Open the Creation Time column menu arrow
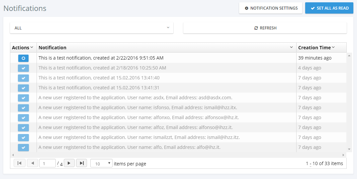The image size is (357, 179). coord(333,47)
